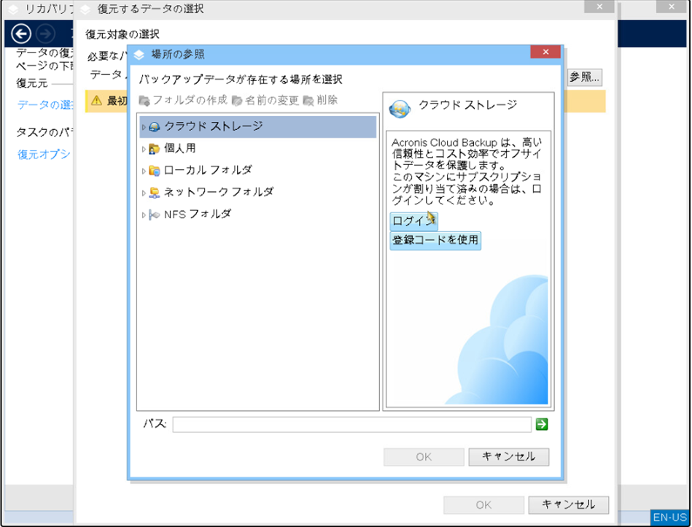Expand the ローカル フォルダ tree node
The width and height of the screenshot is (692, 527).
(144, 171)
